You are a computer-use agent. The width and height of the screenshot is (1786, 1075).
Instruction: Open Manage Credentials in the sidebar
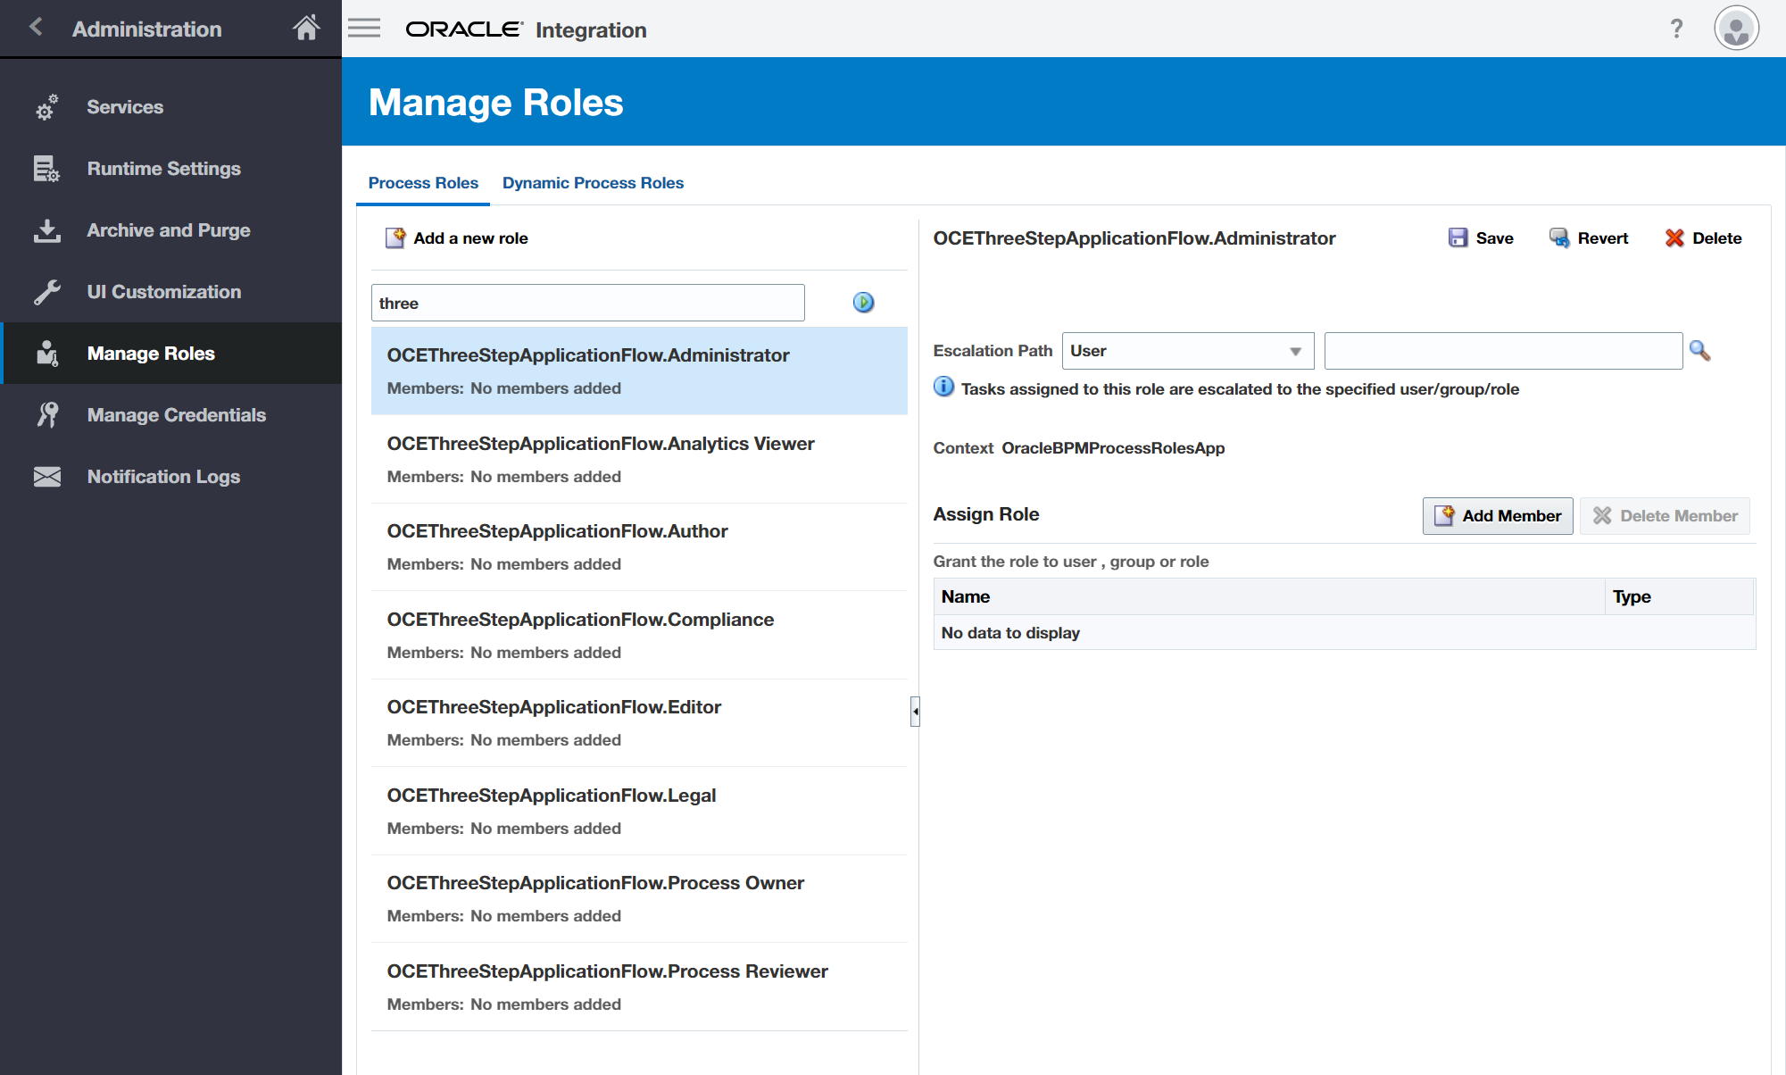171,415
